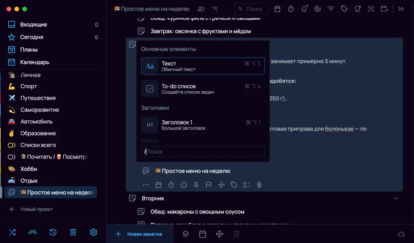Open the tags icon in the top toolbar
Screen dimensions: 414x243
pyautogui.click(x=344, y=9)
